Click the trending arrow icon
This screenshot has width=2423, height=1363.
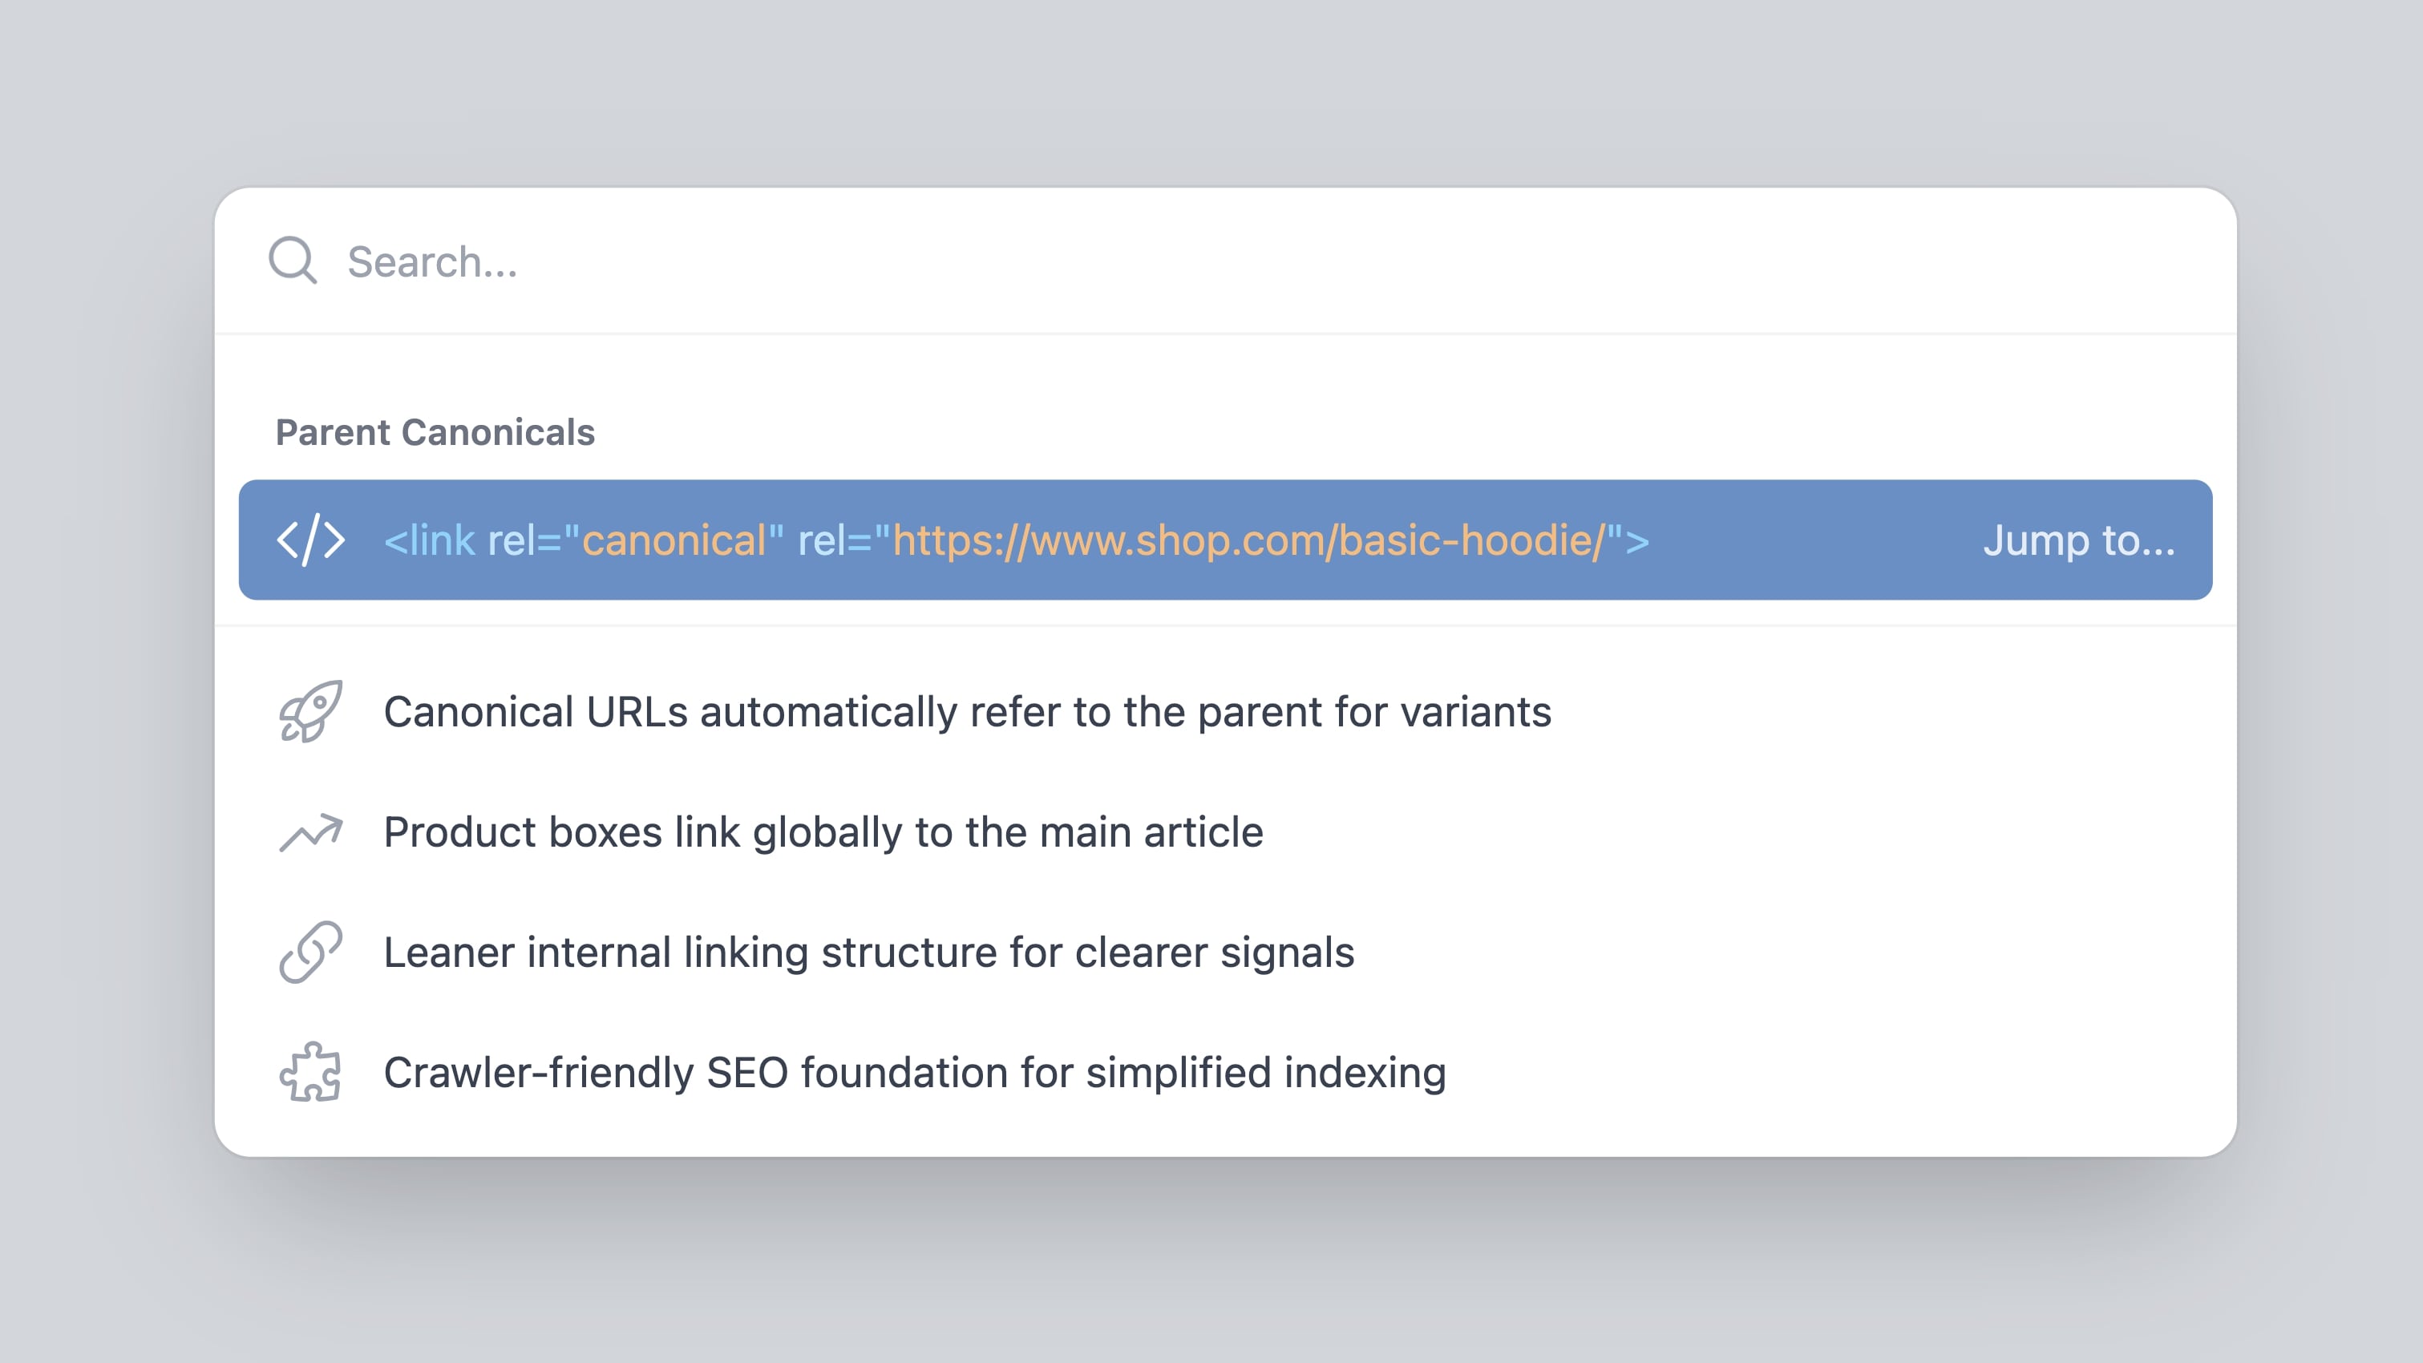coord(311,832)
